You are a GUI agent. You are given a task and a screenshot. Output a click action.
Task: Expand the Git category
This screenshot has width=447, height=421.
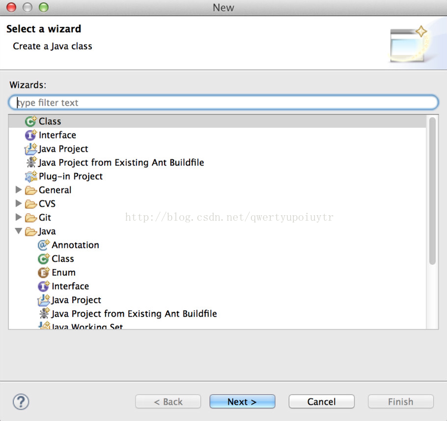point(18,217)
